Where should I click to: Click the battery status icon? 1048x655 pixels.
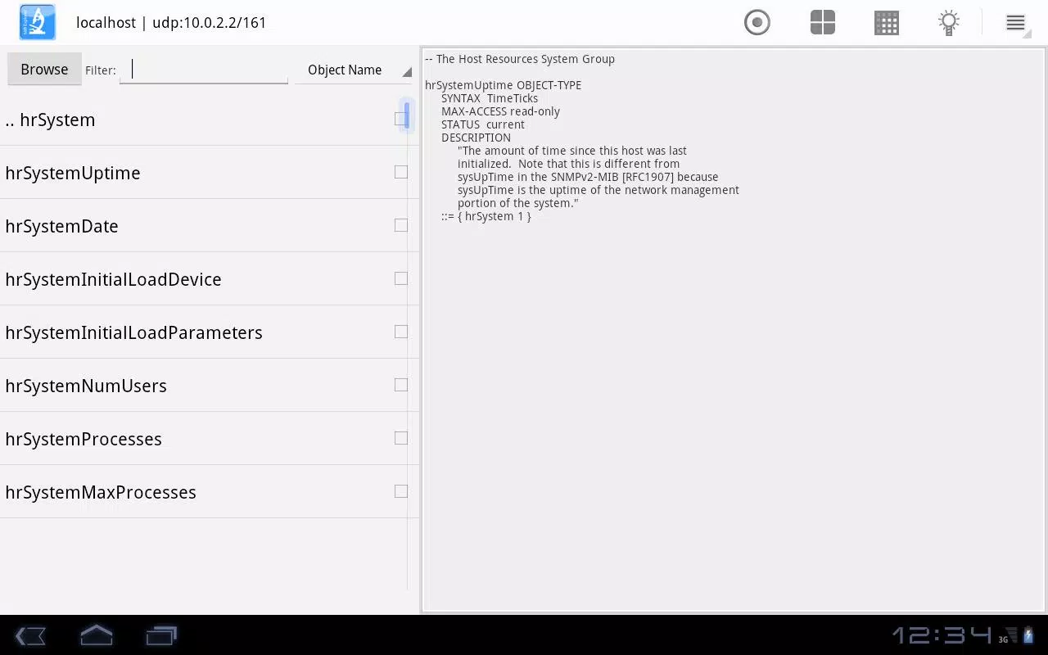1028,635
